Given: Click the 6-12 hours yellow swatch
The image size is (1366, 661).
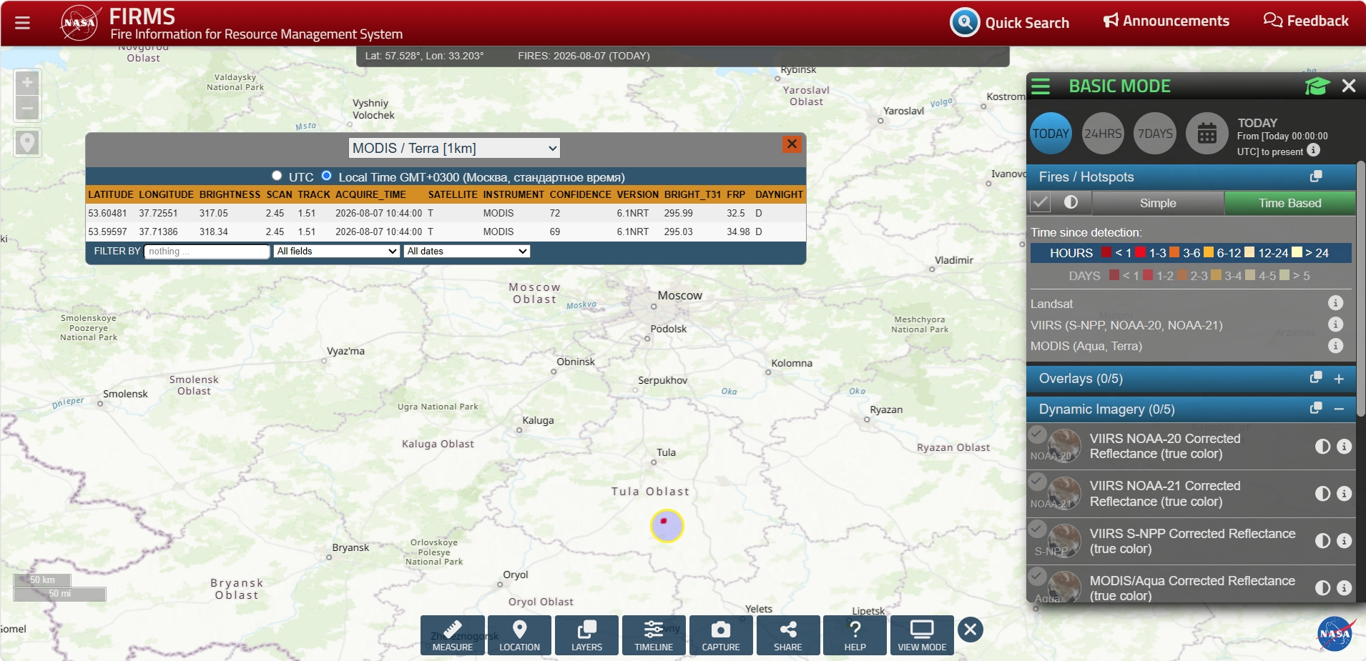Looking at the screenshot, I should [x=1209, y=252].
